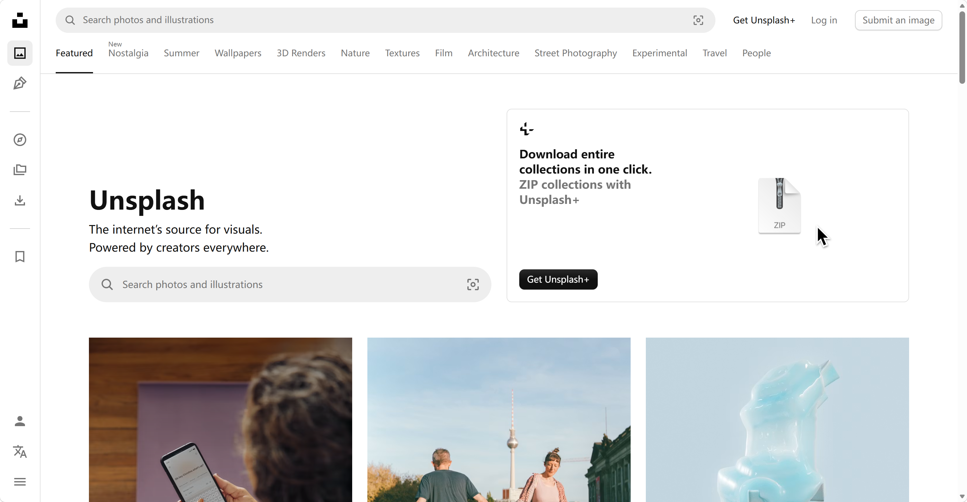
Task: Open the Nostalgia category tab
Action: 128,53
